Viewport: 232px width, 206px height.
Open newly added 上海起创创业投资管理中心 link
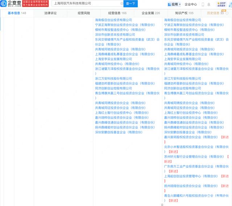(x=191, y=176)
